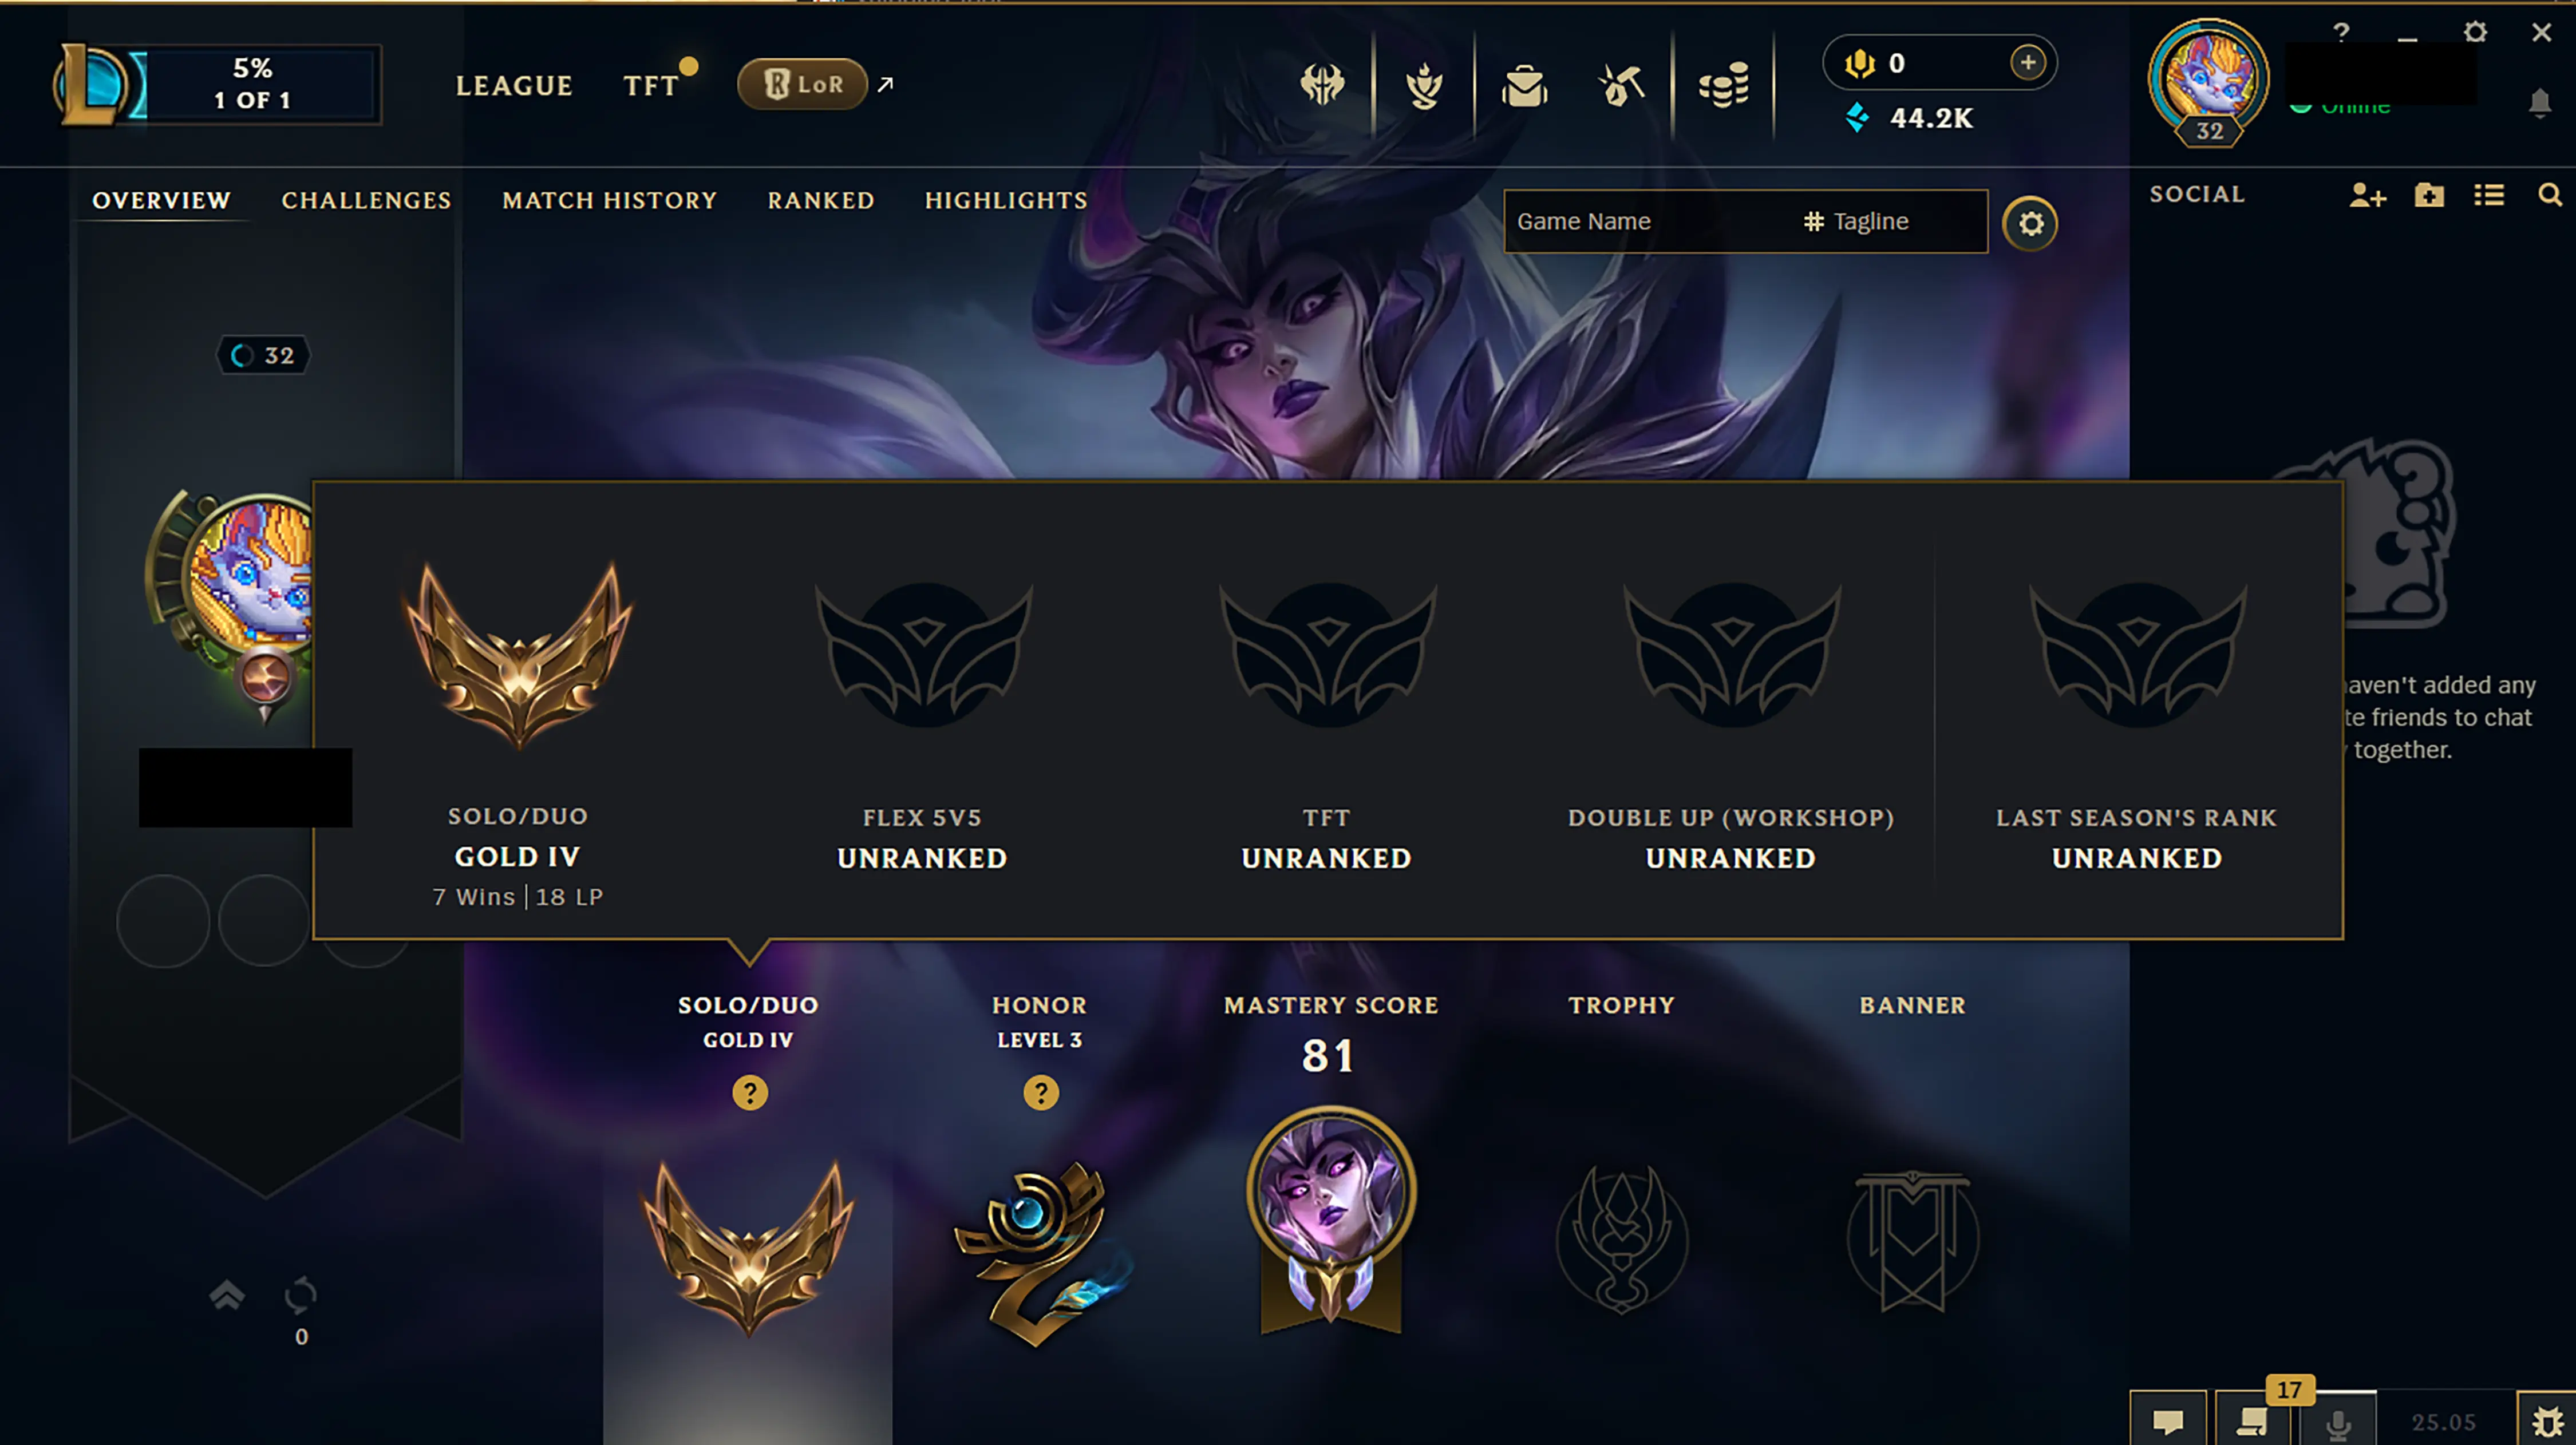Viewport: 2576px width, 1445px height.
Task: Open the missions icon with badge 17
Action: click(2254, 1420)
